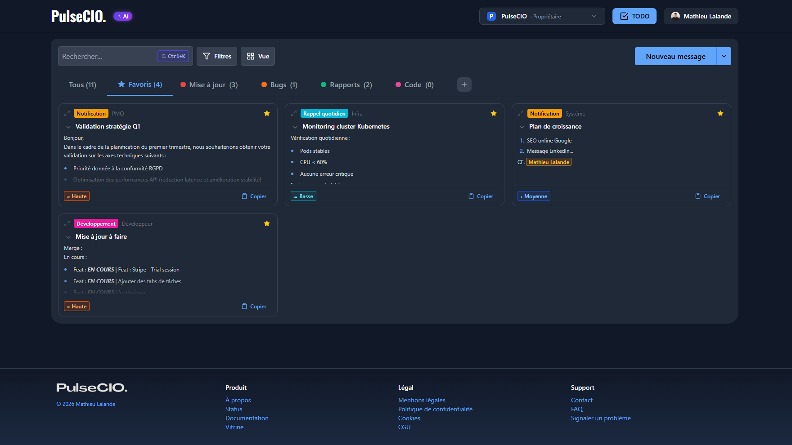This screenshot has width=792, height=445.
Task: Copy the Plan de croissance message
Action: coord(708,196)
